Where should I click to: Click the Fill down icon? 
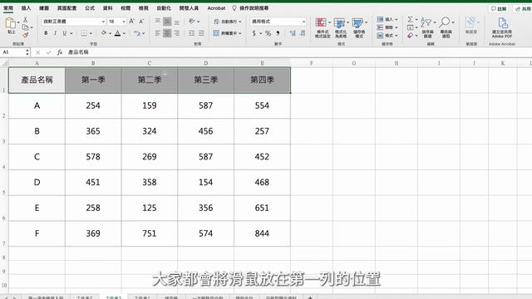(x=411, y=27)
